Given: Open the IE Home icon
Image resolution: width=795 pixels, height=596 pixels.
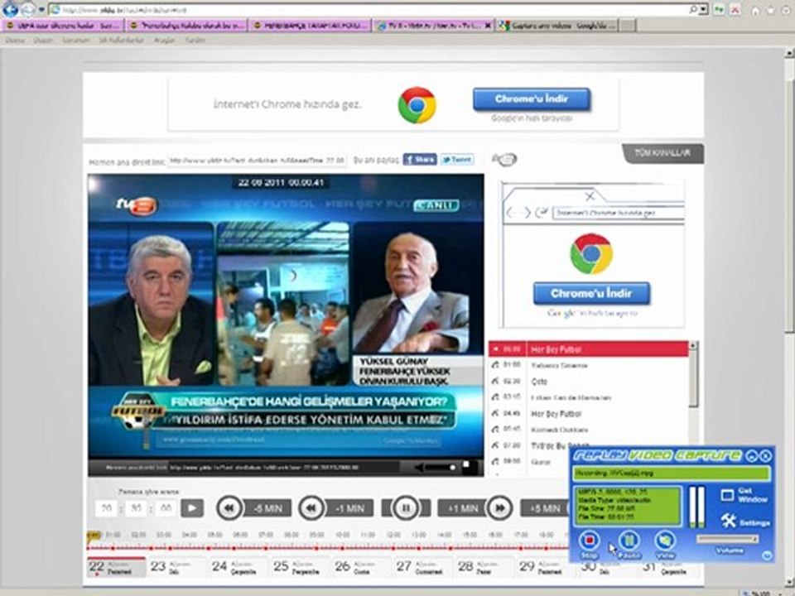Looking at the screenshot, I should 756,10.
